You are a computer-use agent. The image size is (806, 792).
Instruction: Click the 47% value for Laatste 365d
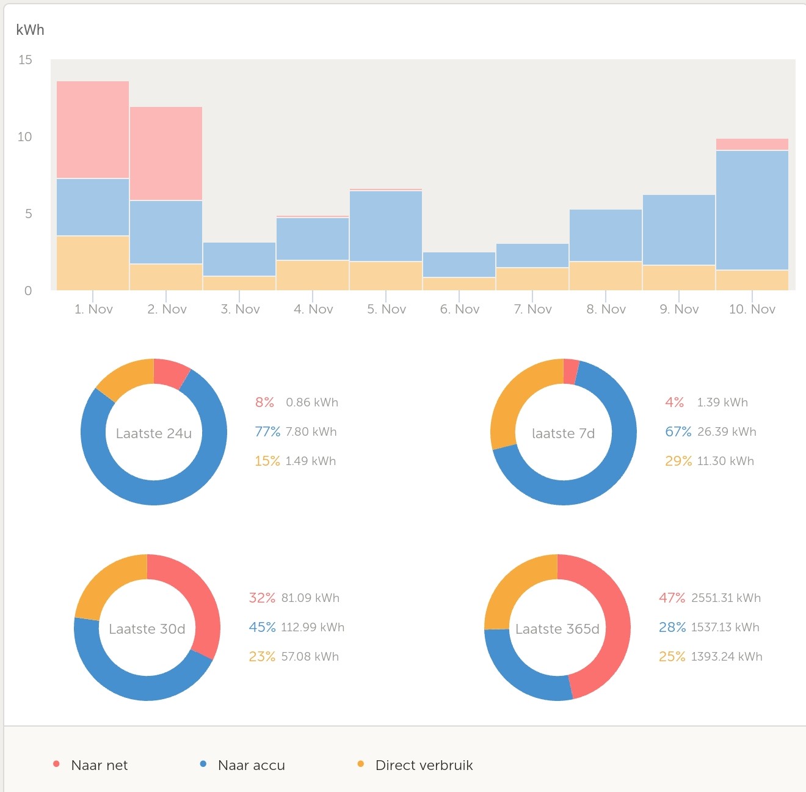click(672, 598)
